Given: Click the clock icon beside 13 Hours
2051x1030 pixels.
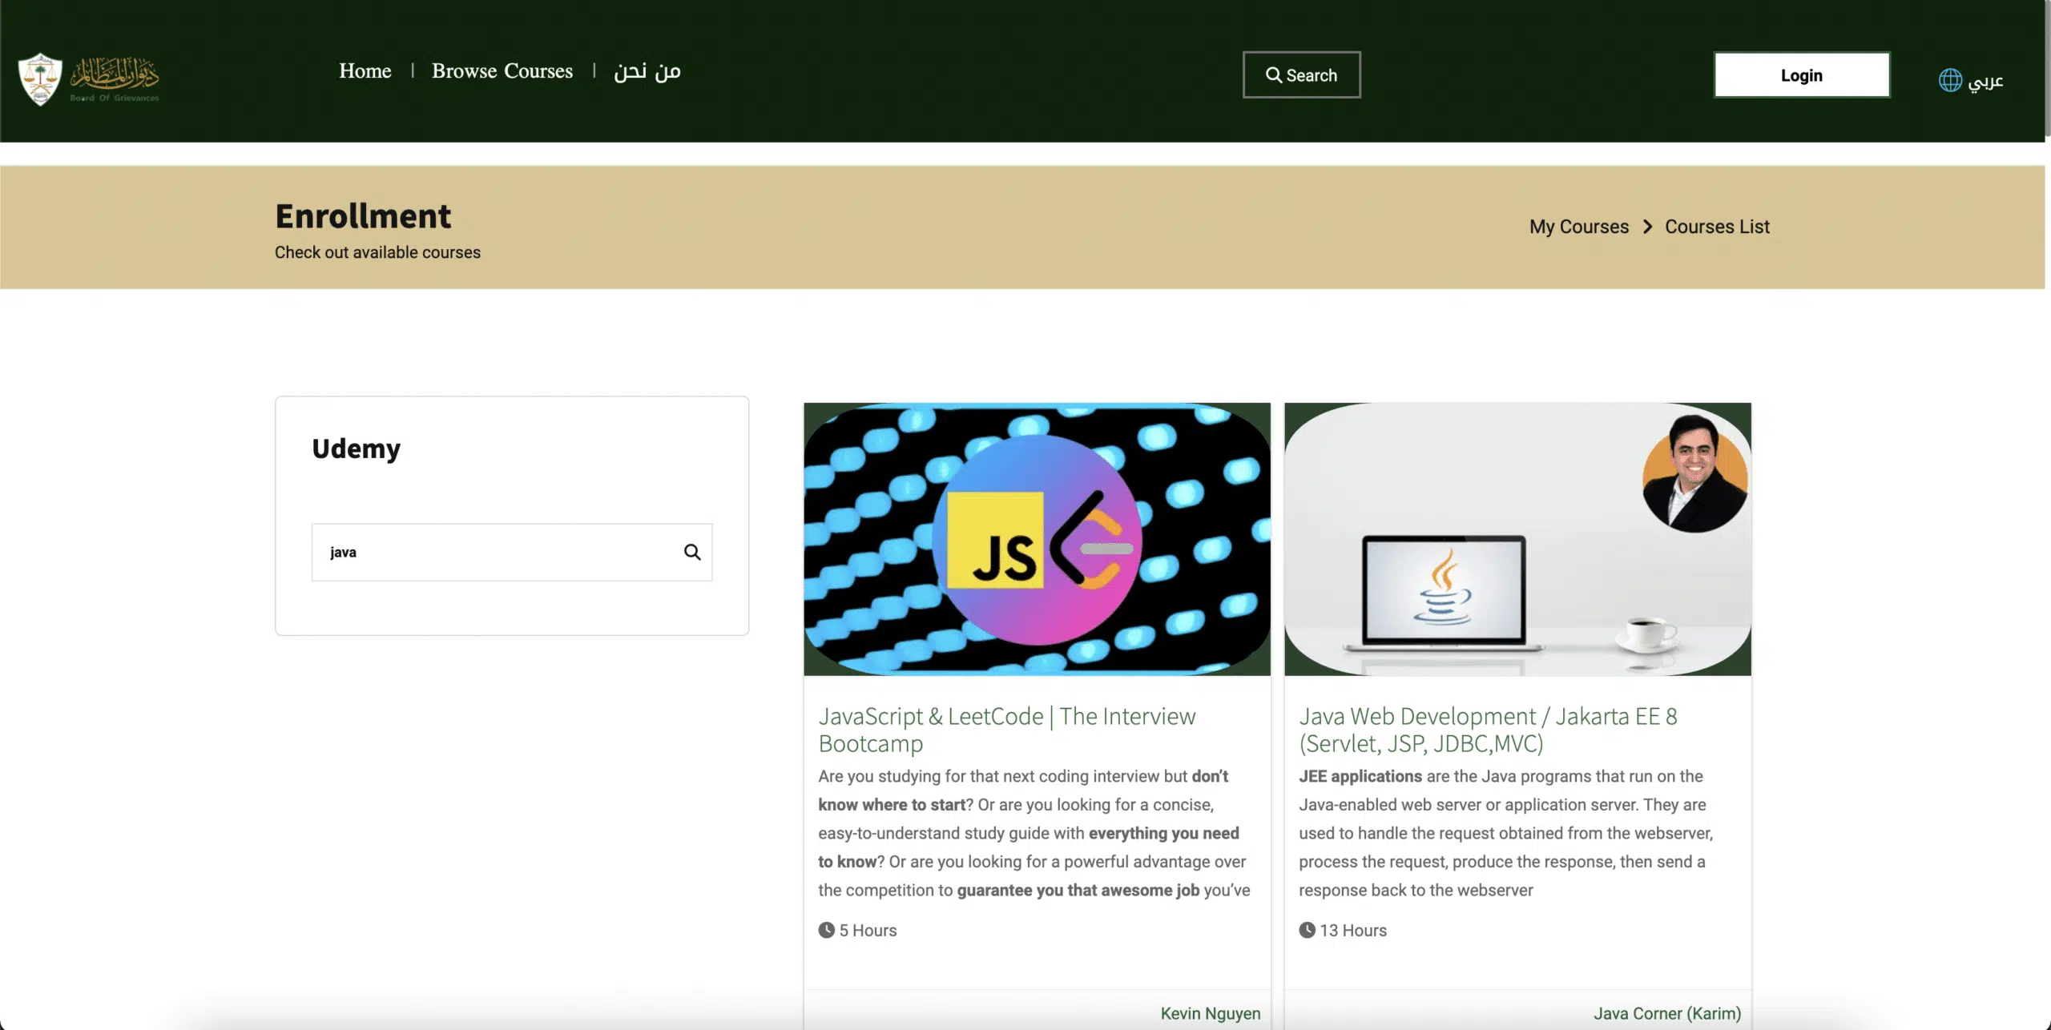Looking at the screenshot, I should click(x=1307, y=930).
